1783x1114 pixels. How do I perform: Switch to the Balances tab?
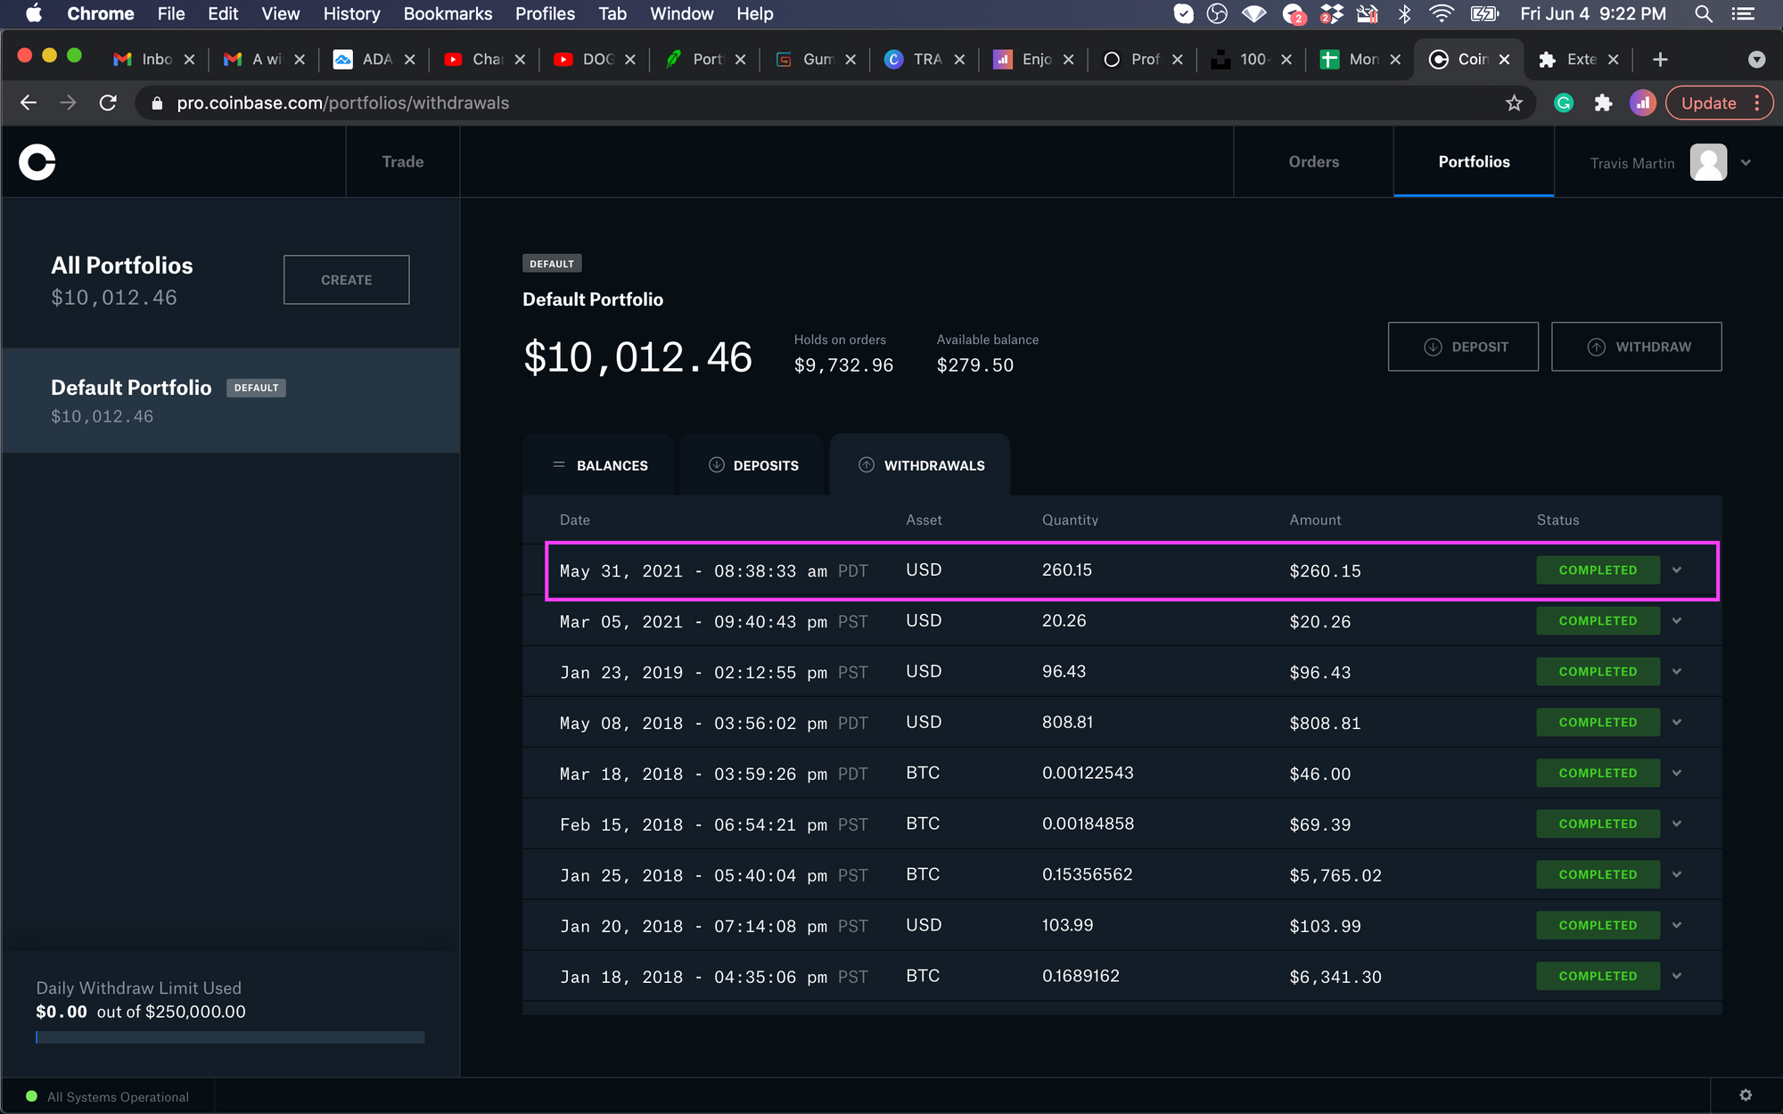[598, 465]
